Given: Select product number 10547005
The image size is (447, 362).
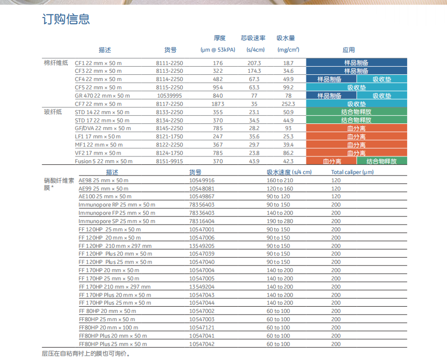Looking at the screenshot, I should tap(202, 278).
